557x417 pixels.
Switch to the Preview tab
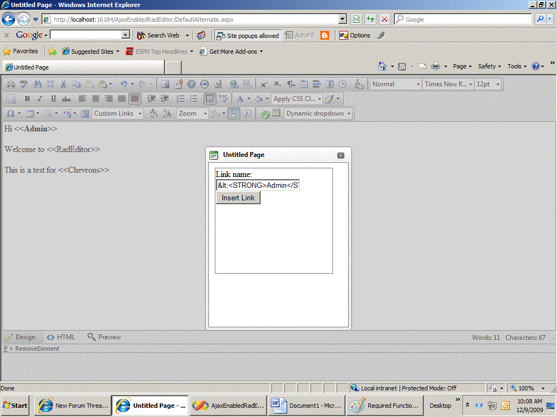click(104, 337)
